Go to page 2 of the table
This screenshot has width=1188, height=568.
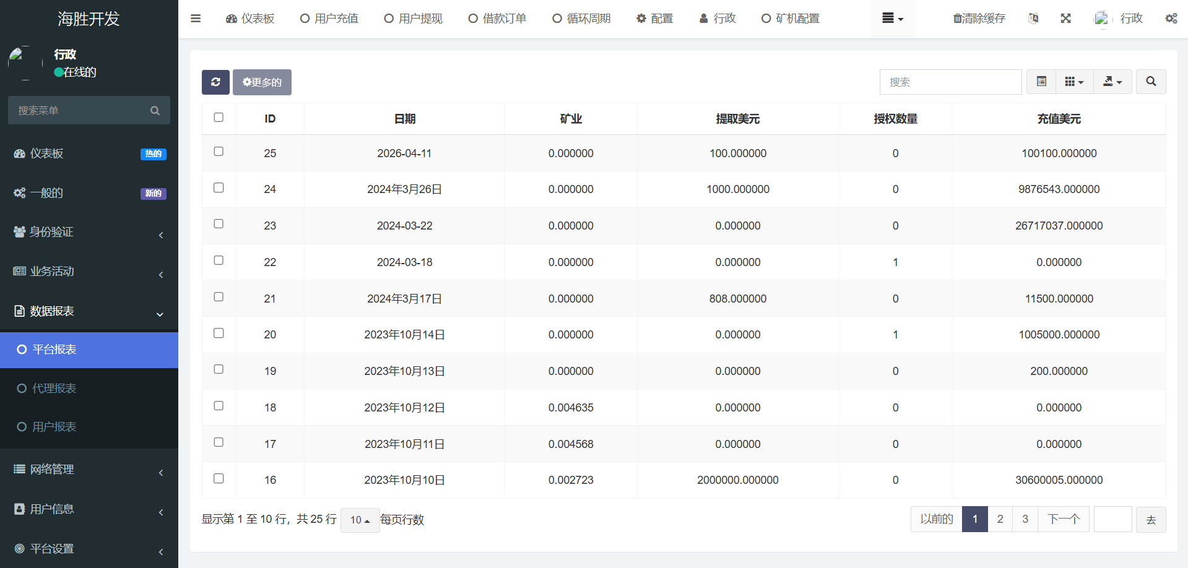(1000, 519)
